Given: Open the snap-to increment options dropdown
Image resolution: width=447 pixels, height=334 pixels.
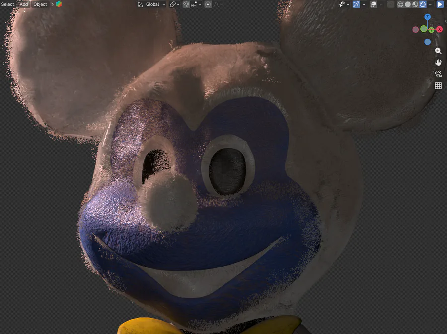Looking at the screenshot, I should point(196,4).
